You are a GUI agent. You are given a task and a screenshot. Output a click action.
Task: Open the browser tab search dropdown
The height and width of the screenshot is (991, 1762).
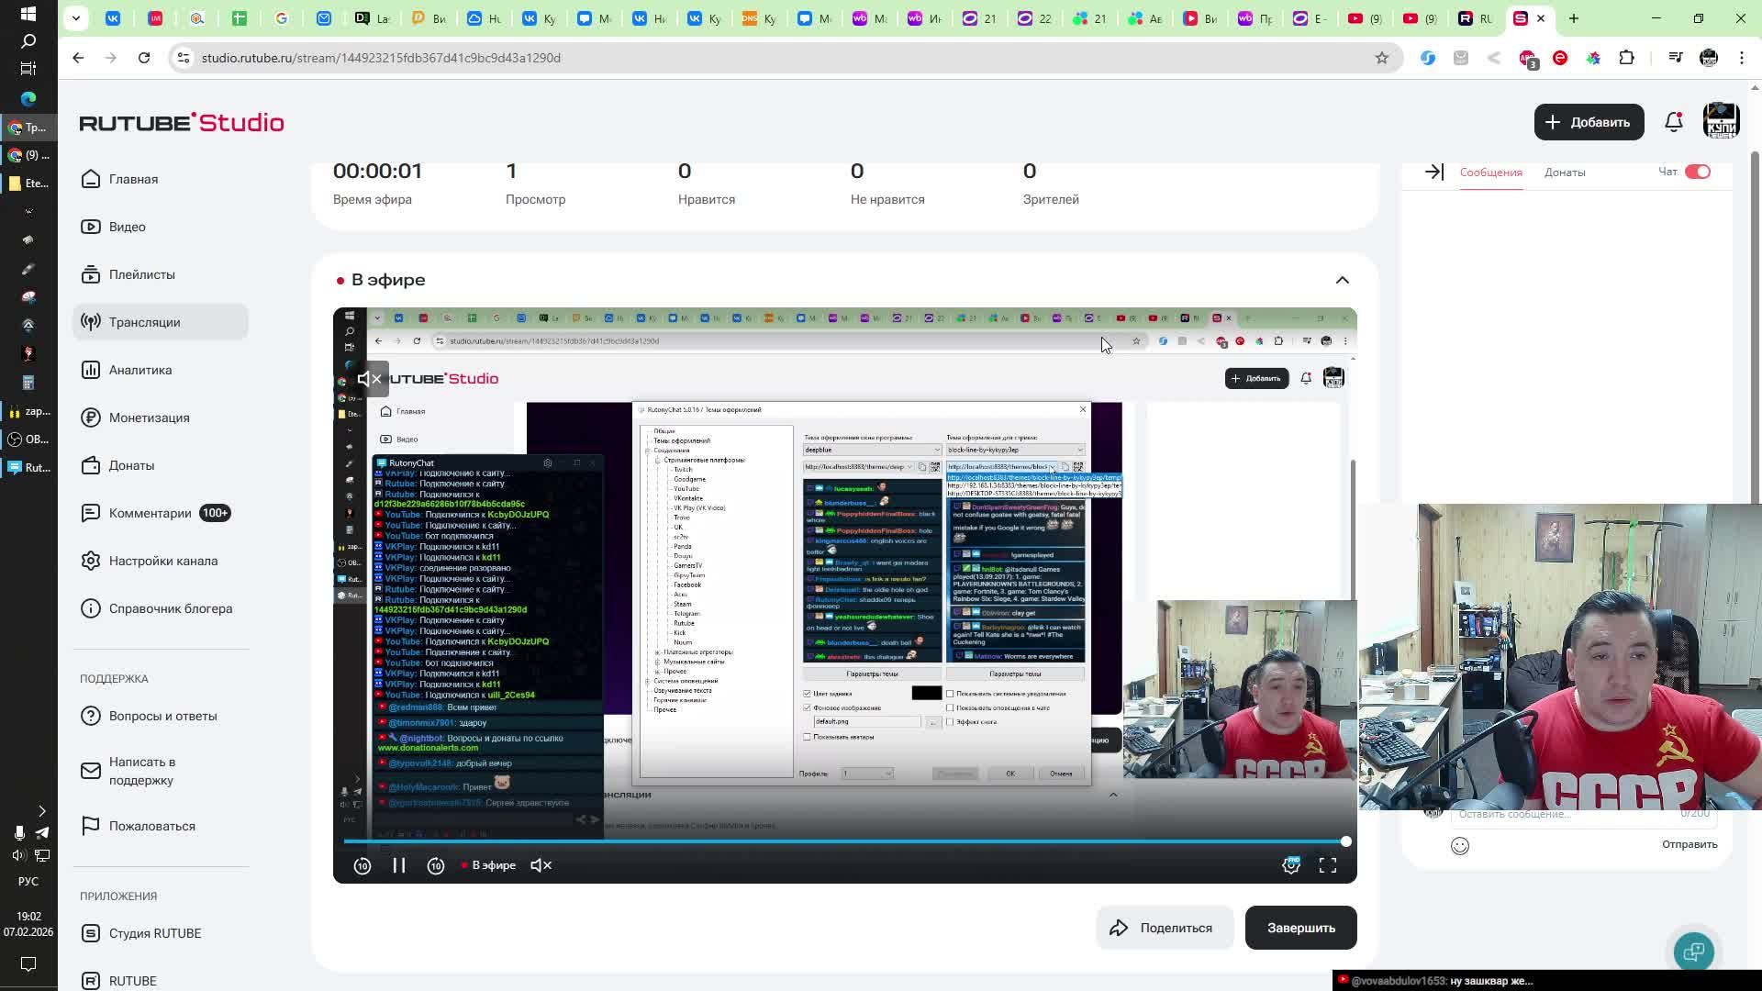click(76, 17)
